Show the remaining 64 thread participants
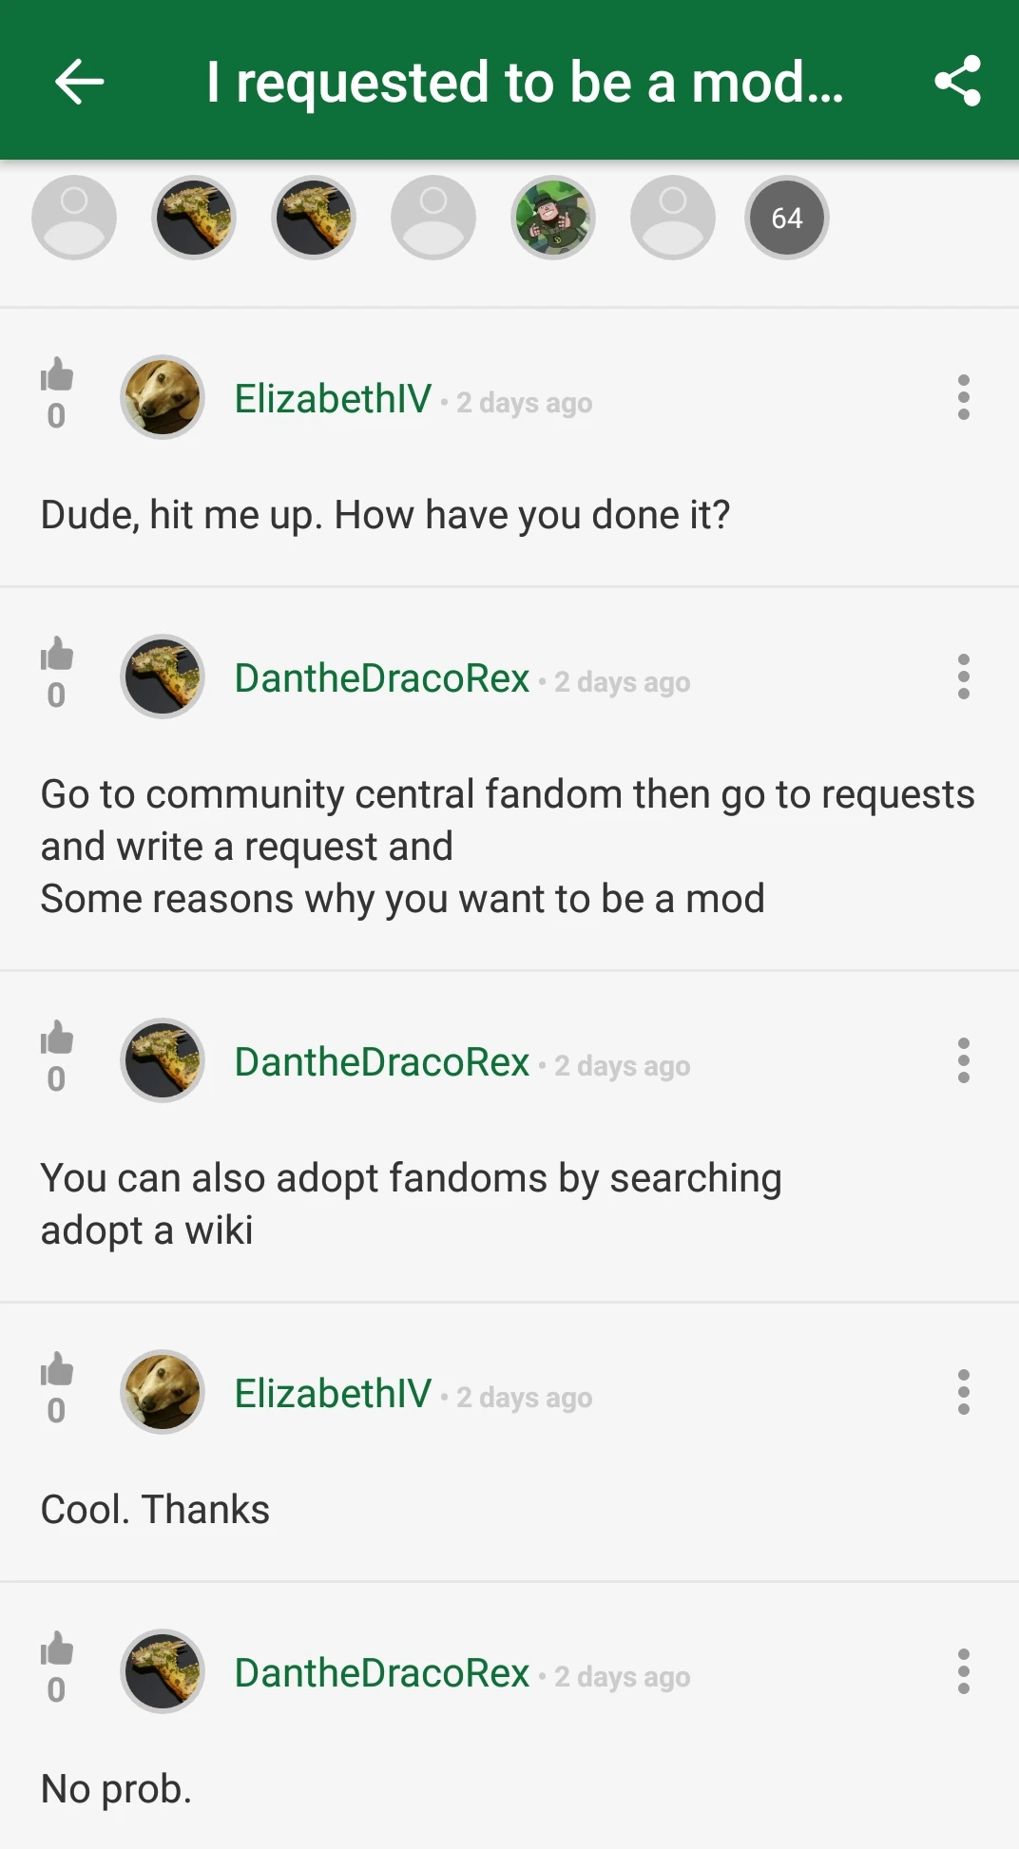Image resolution: width=1019 pixels, height=1849 pixels. [x=787, y=217]
